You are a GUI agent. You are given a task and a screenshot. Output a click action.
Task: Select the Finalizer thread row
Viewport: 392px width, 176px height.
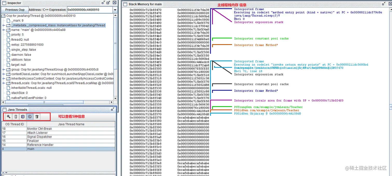58,141
